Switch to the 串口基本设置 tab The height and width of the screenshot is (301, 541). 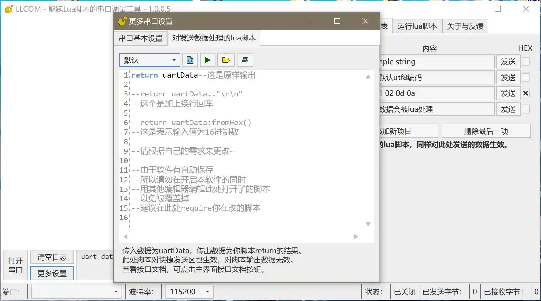(x=140, y=38)
